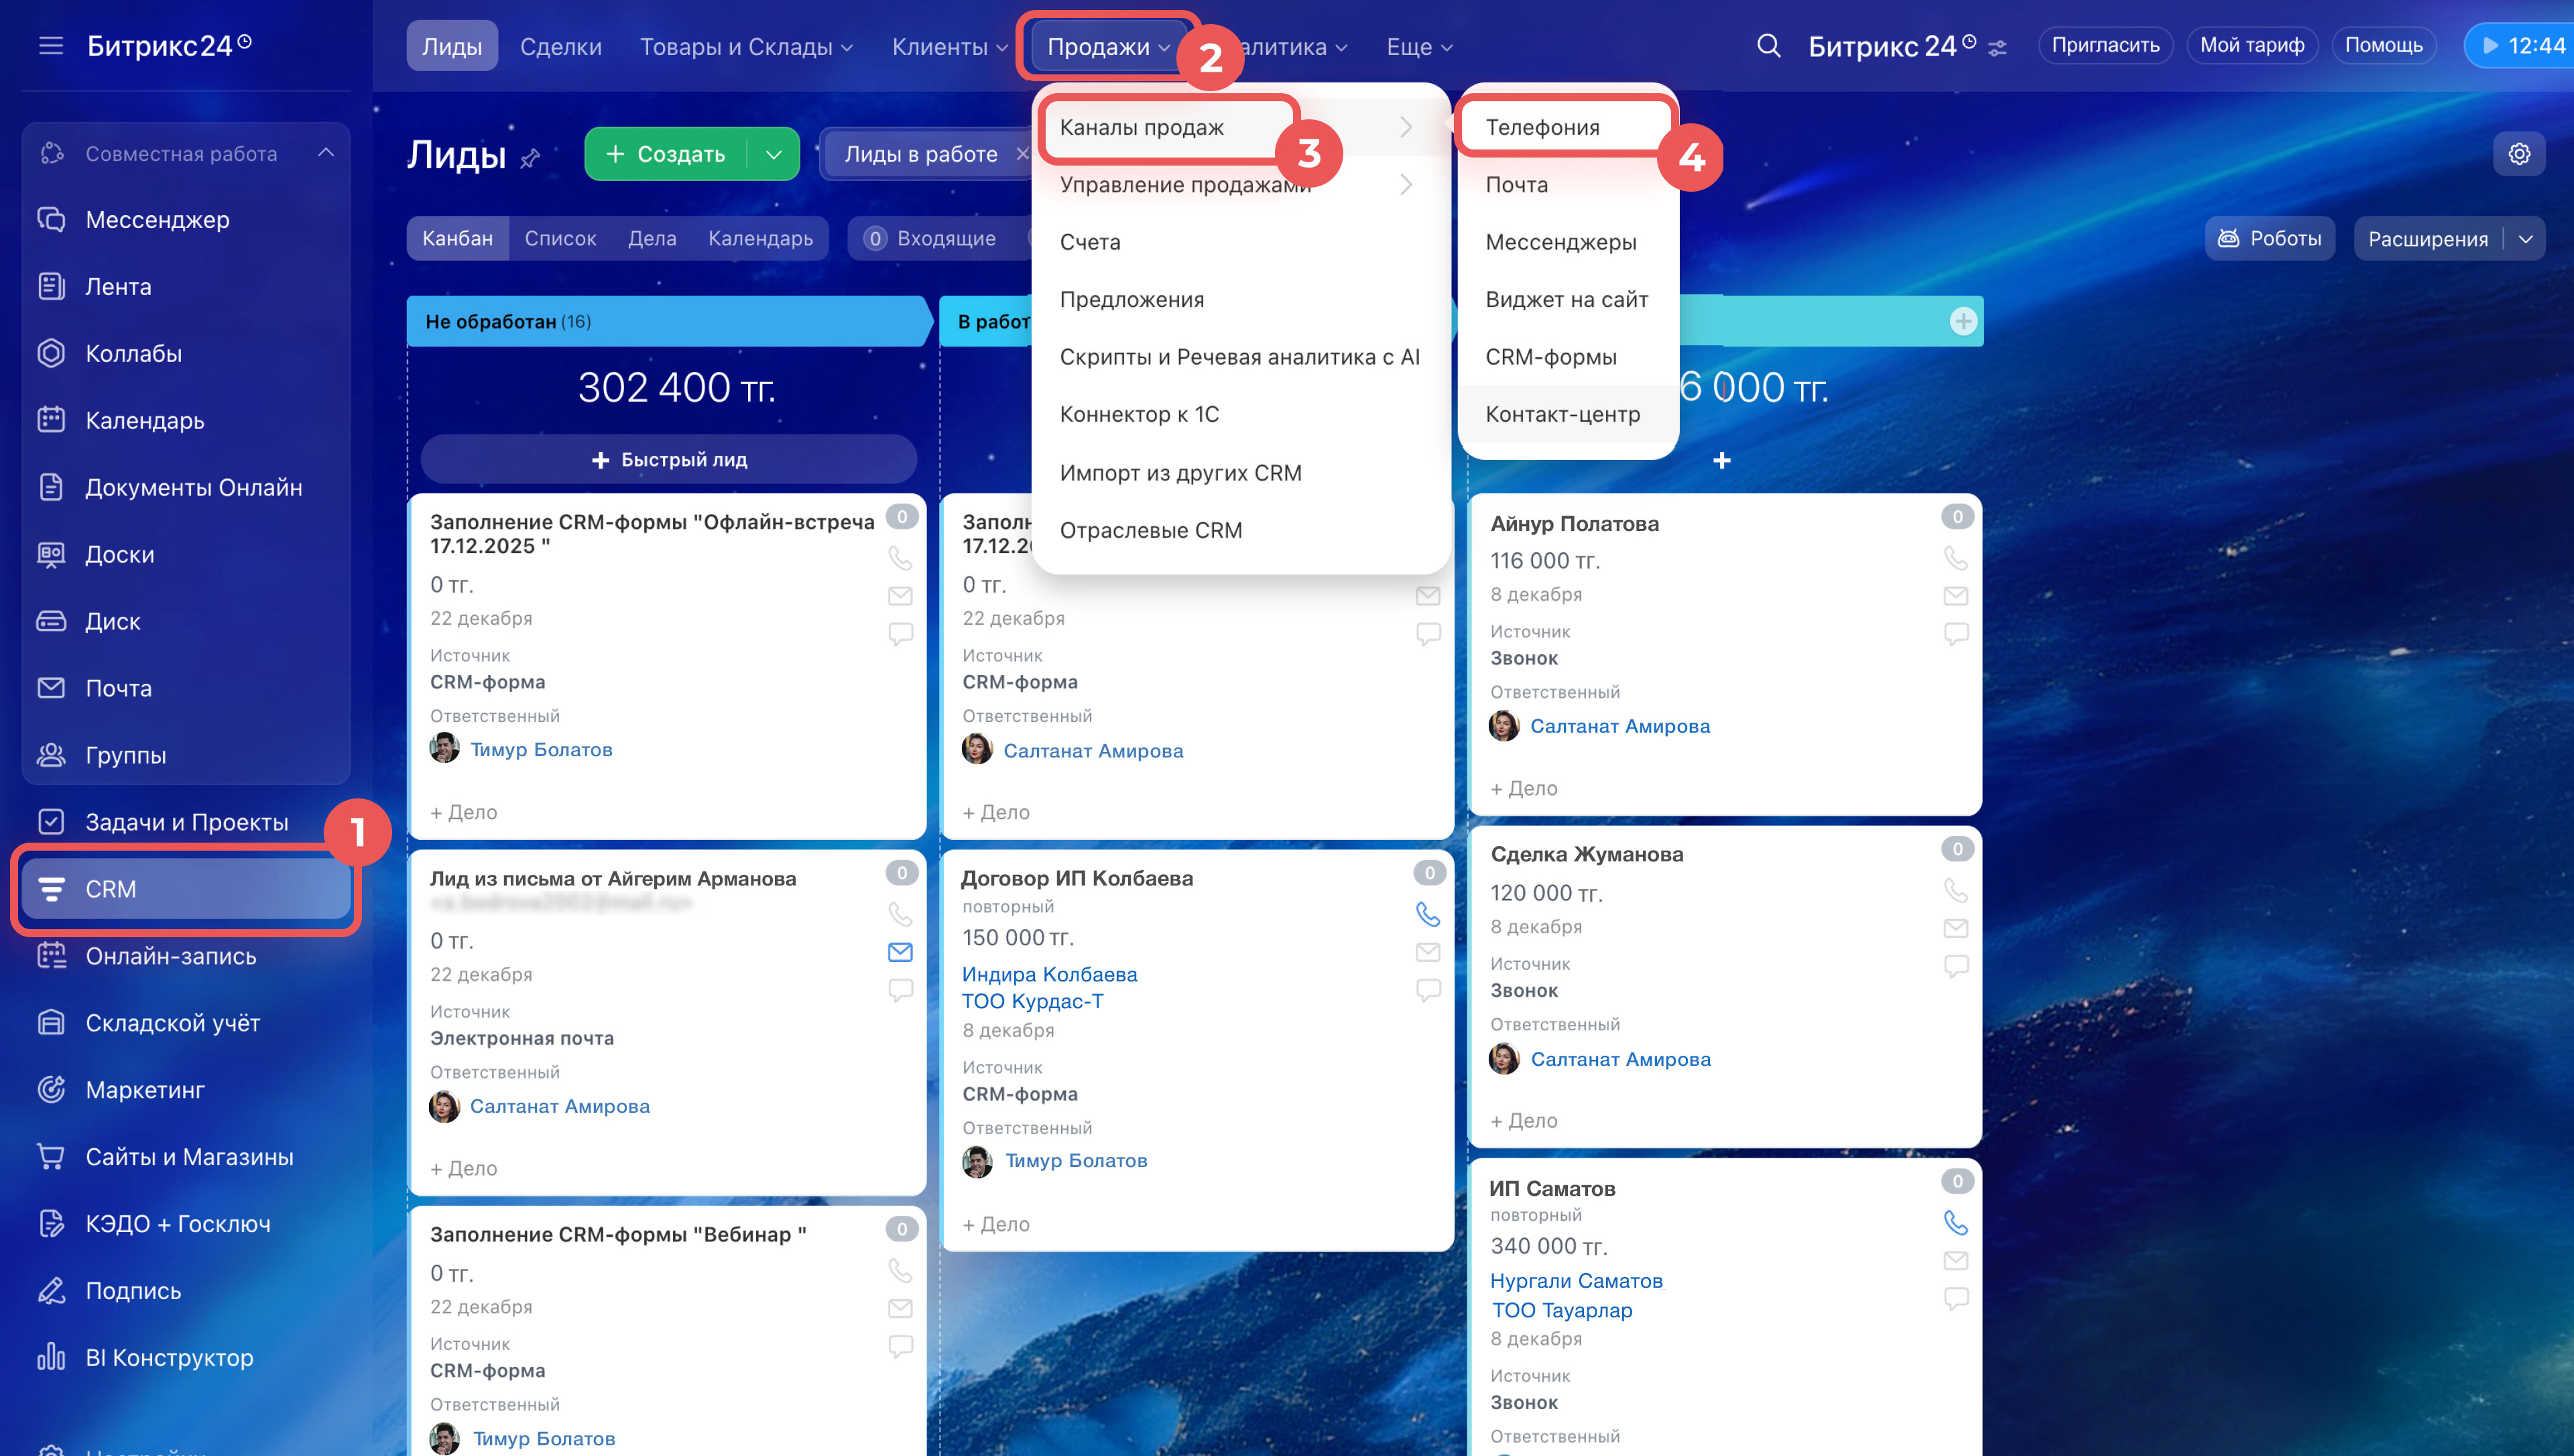Viewport: 2574px width, 1456px height.
Task: Click the search magnifier icon in the header
Action: point(1768,46)
